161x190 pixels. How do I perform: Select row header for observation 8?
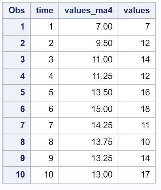click(17, 142)
